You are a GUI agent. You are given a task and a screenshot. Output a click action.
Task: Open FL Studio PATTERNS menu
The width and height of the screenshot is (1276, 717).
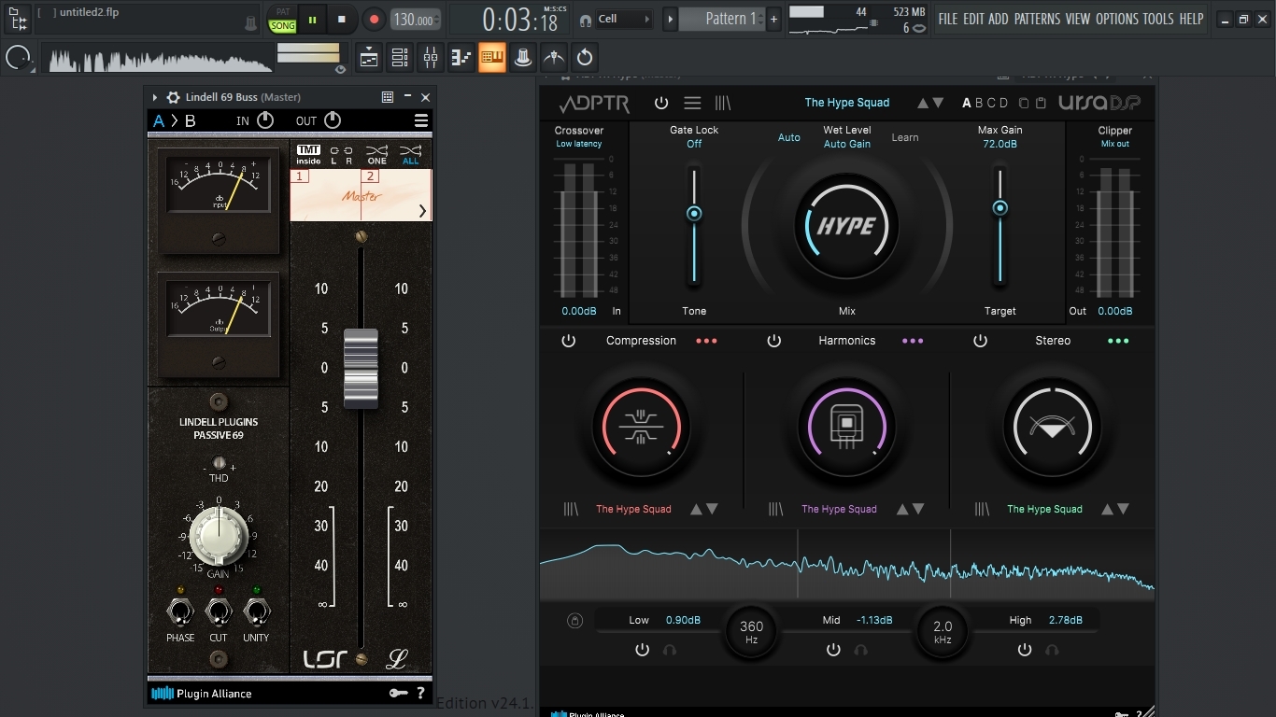(x=1037, y=19)
